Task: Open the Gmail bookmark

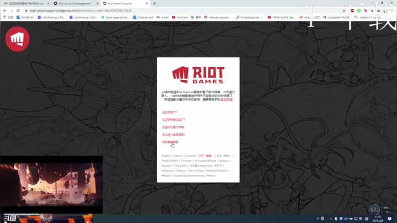Action: click(x=163, y=17)
